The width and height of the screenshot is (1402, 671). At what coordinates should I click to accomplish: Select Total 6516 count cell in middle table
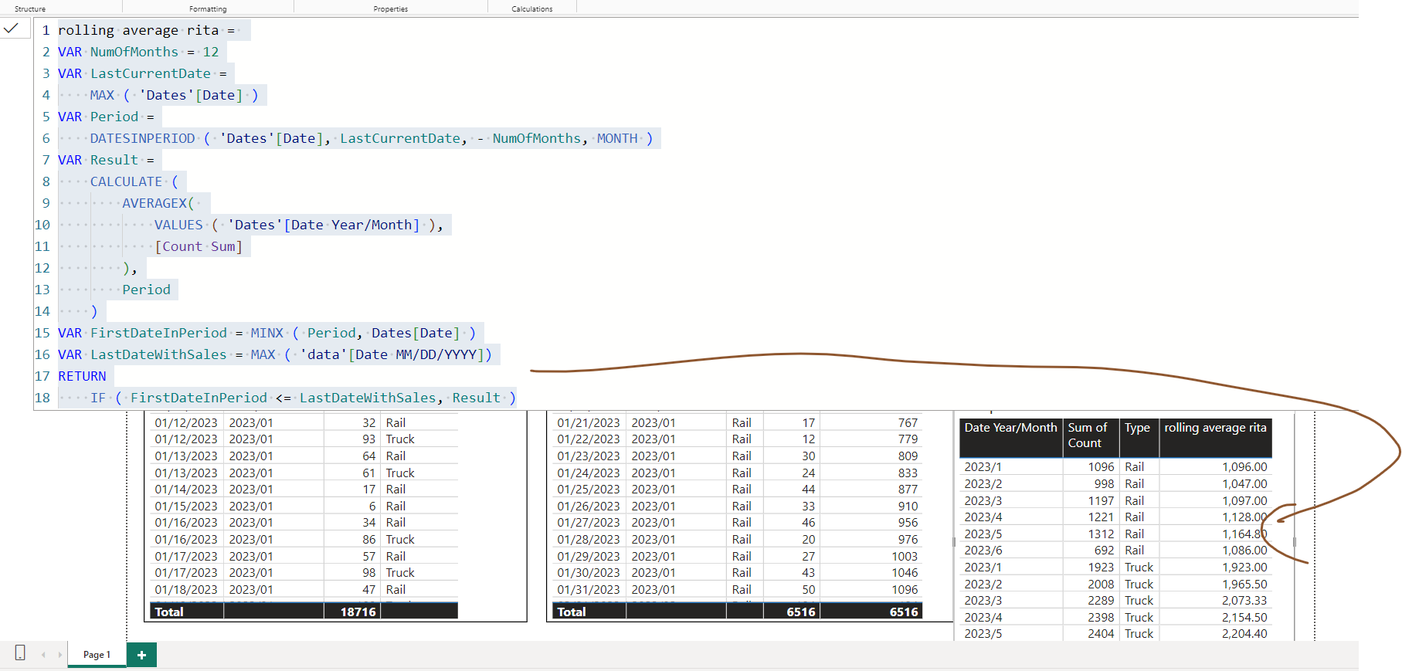[800, 612]
